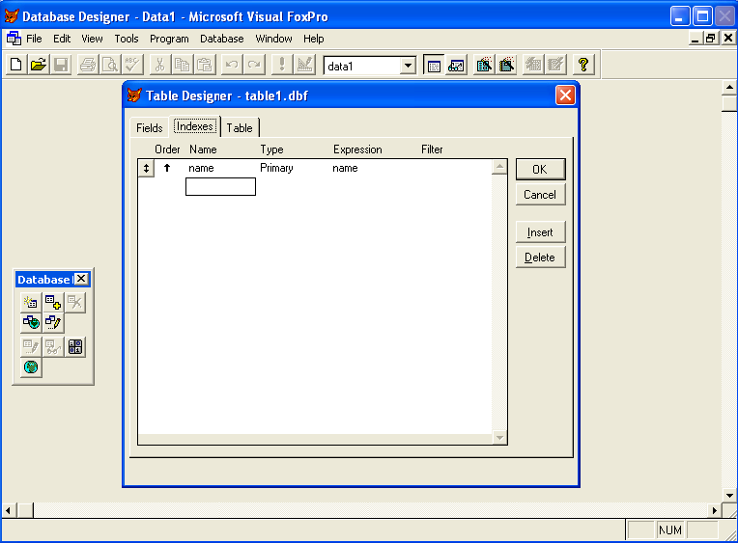Open the data1 database dropdown
Image resolution: width=738 pixels, height=543 pixels.
point(408,66)
